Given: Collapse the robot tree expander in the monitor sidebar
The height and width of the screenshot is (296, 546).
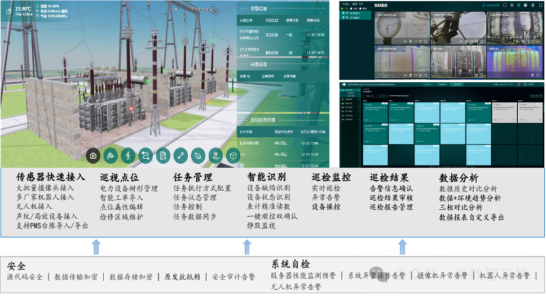Looking at the screenshot, I should point(342,4).
